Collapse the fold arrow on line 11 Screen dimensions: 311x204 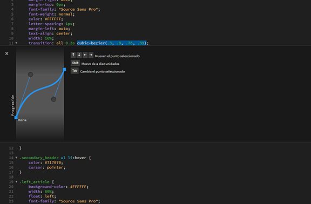point(16,43)
